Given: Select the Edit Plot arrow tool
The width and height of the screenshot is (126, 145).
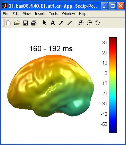Looking at the screenshot, I should [x=44, y=23].
